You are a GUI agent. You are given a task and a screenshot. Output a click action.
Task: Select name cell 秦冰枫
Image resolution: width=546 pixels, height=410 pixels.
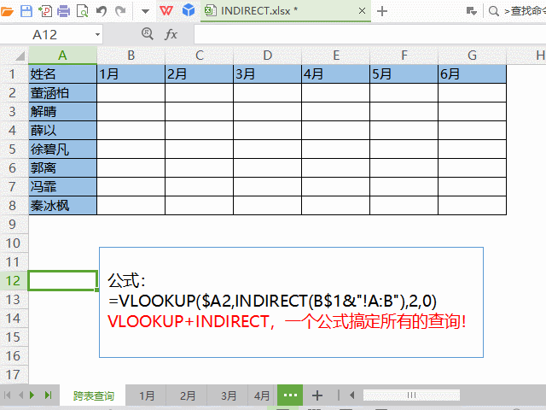[x=62, y=206]
